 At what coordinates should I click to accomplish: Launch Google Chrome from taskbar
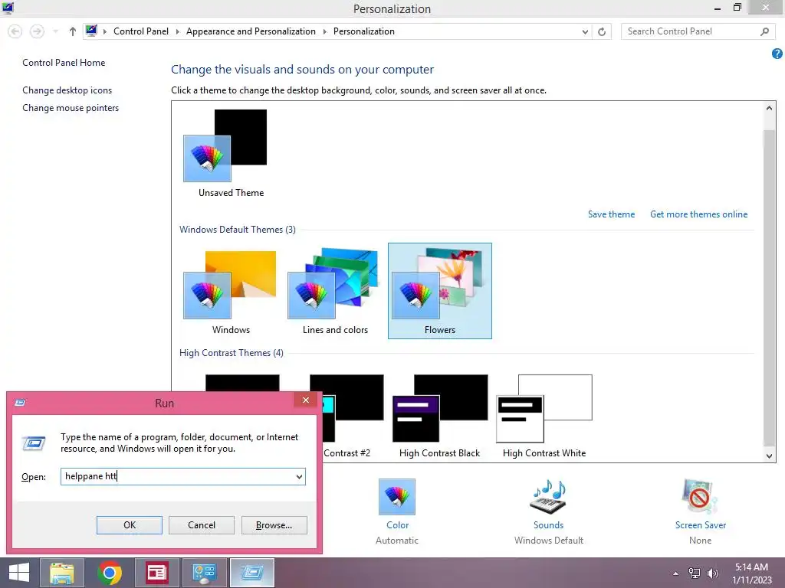(x=110, y=573)
